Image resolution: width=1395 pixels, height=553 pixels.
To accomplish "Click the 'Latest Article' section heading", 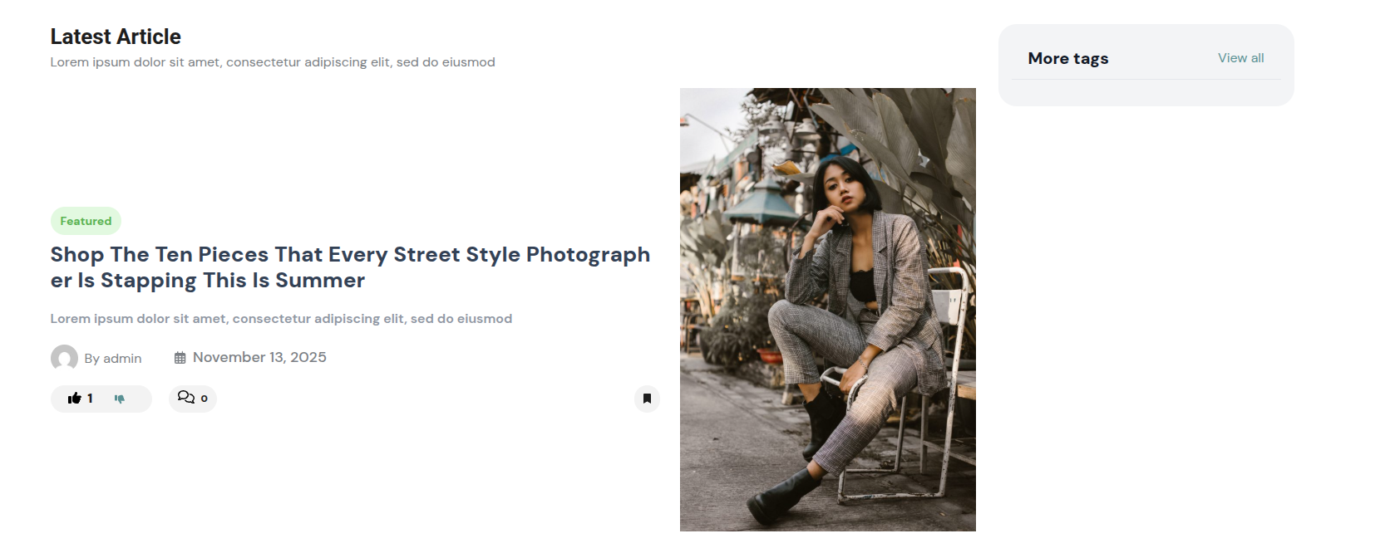I will 116,37.
